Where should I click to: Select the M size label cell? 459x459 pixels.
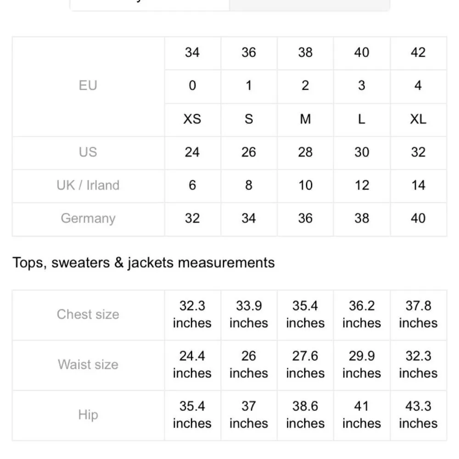(305, 119)
